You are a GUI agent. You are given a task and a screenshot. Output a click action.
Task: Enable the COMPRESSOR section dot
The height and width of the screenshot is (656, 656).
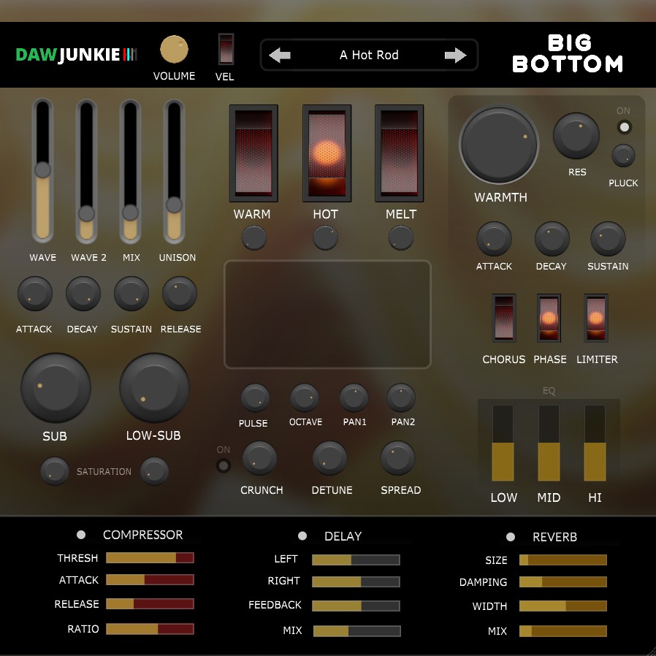point(81,535)
